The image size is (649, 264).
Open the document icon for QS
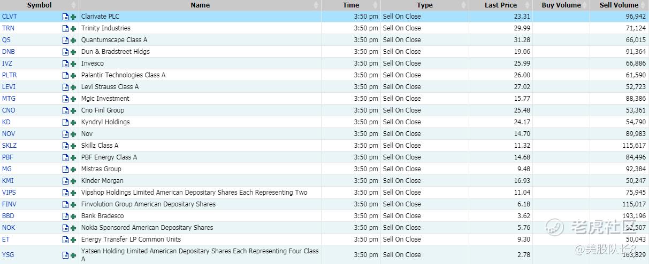click(65, 41)
